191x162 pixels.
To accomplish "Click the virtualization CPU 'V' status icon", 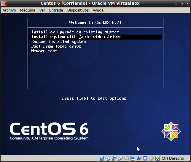I will click(145, 158).
